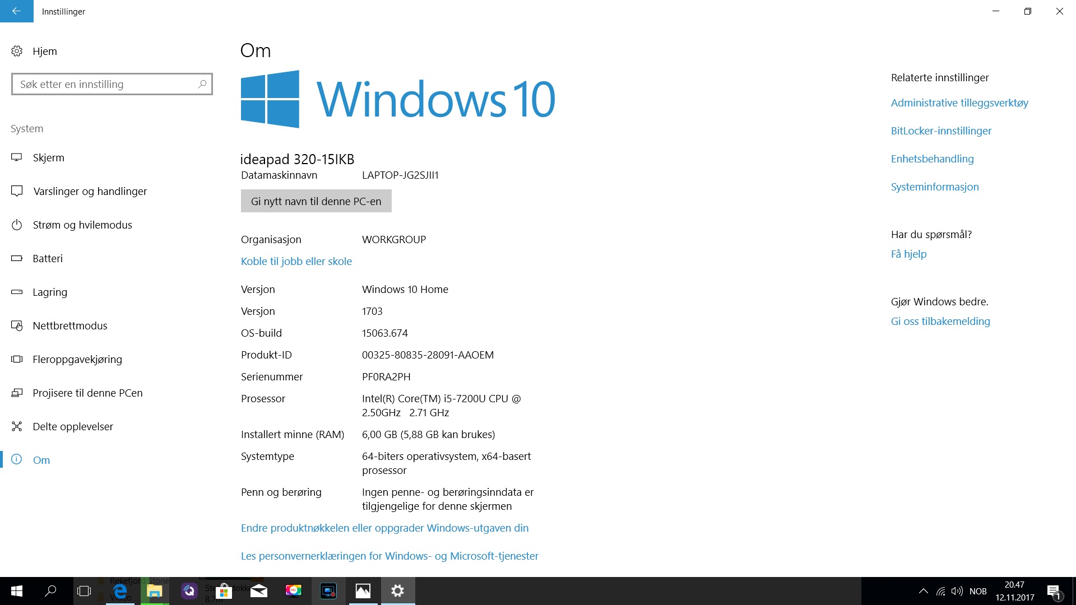This screenshot has height=605, width=1076.
Task: Open Nettbrettmodus settings page
Action: click(x=69, y=325)
